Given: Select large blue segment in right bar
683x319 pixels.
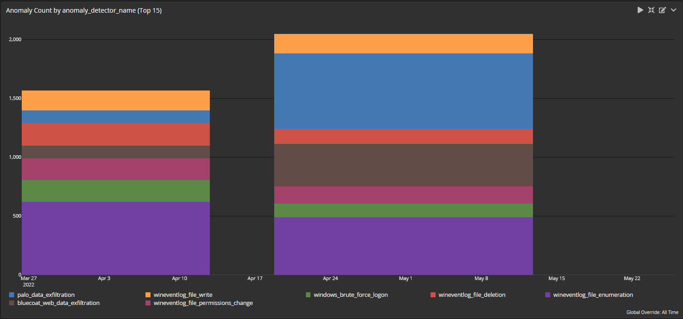Looking at the screenshot, I should coord(403,91).
